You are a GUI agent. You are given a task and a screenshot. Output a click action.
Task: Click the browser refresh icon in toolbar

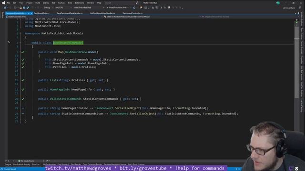(x=134, y=8)
